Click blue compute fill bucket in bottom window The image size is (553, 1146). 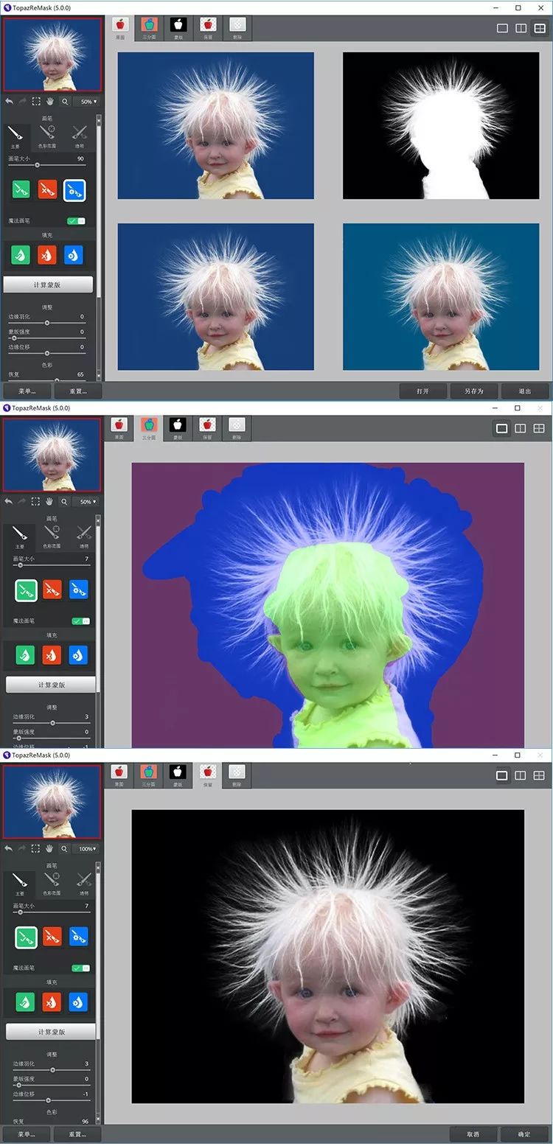(77, 1002)
